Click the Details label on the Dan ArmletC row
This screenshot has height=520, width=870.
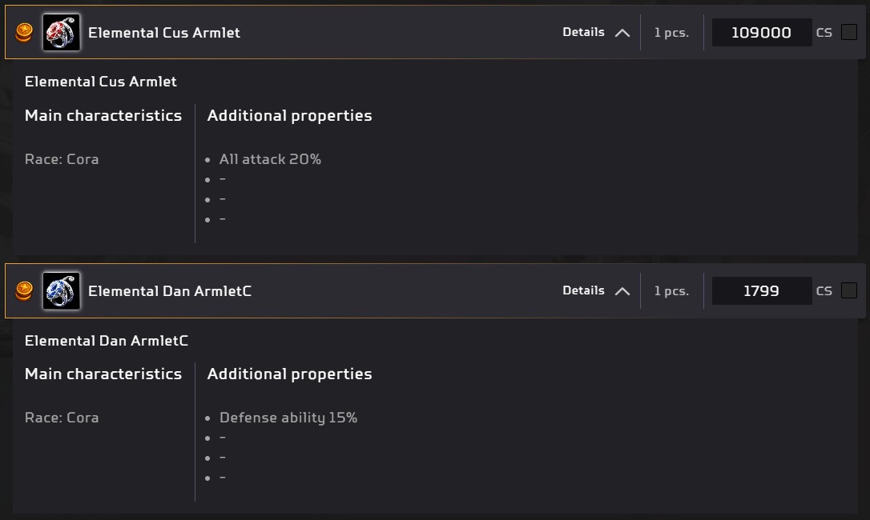(x=583, y=290)
